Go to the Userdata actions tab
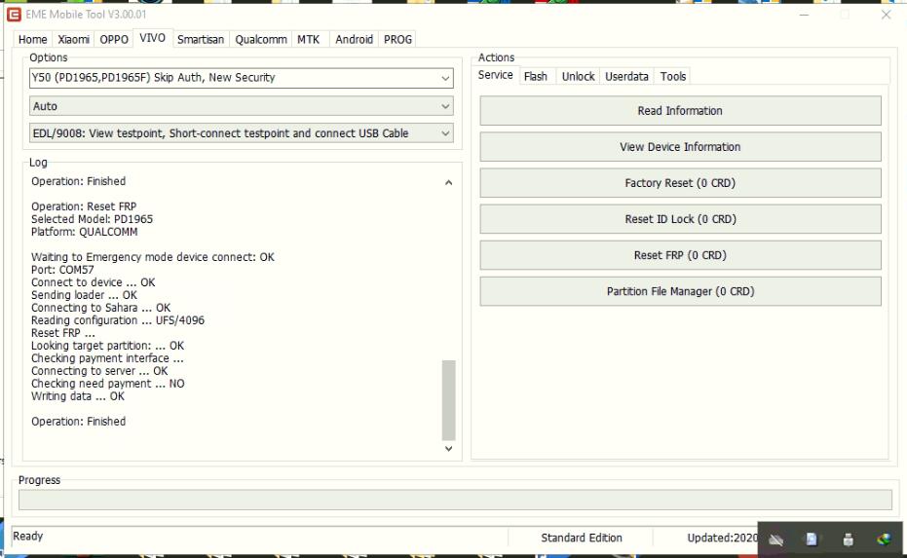This screenshot has width=907, height=558. point(626,76)
